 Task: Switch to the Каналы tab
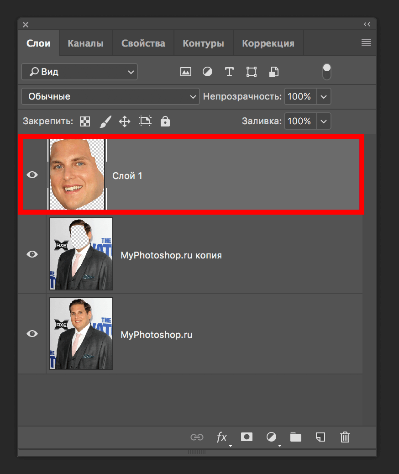pyautogui.click(x=85, y=43)
